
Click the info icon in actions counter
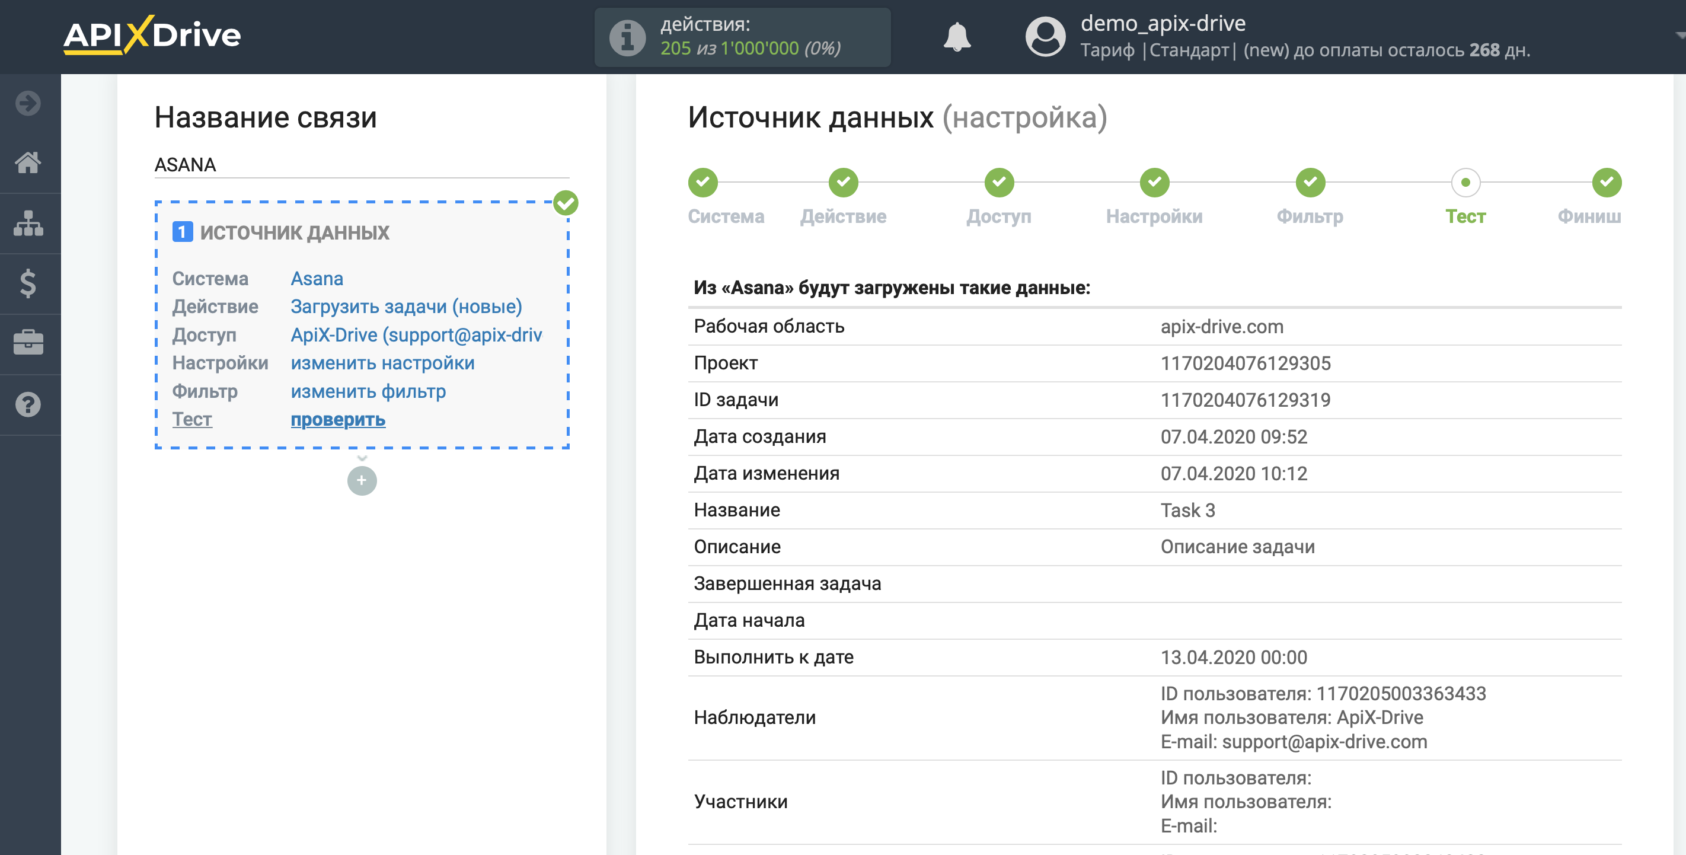click(x=628, y=37)
